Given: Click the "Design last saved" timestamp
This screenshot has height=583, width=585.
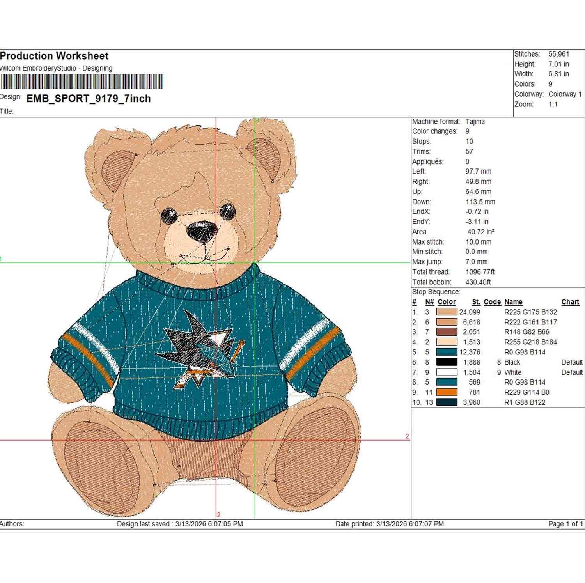Looking at the screenshot, I should 180,524.
